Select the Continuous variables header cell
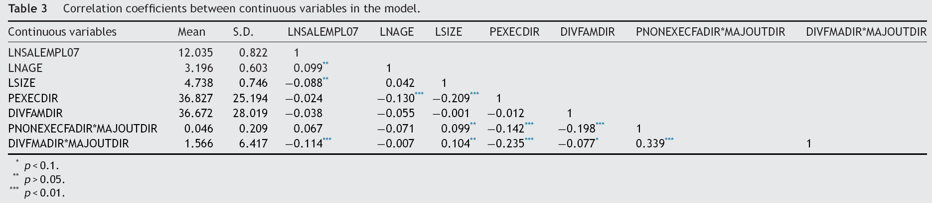Screen dimensions: 932x203 click(62, 32)
